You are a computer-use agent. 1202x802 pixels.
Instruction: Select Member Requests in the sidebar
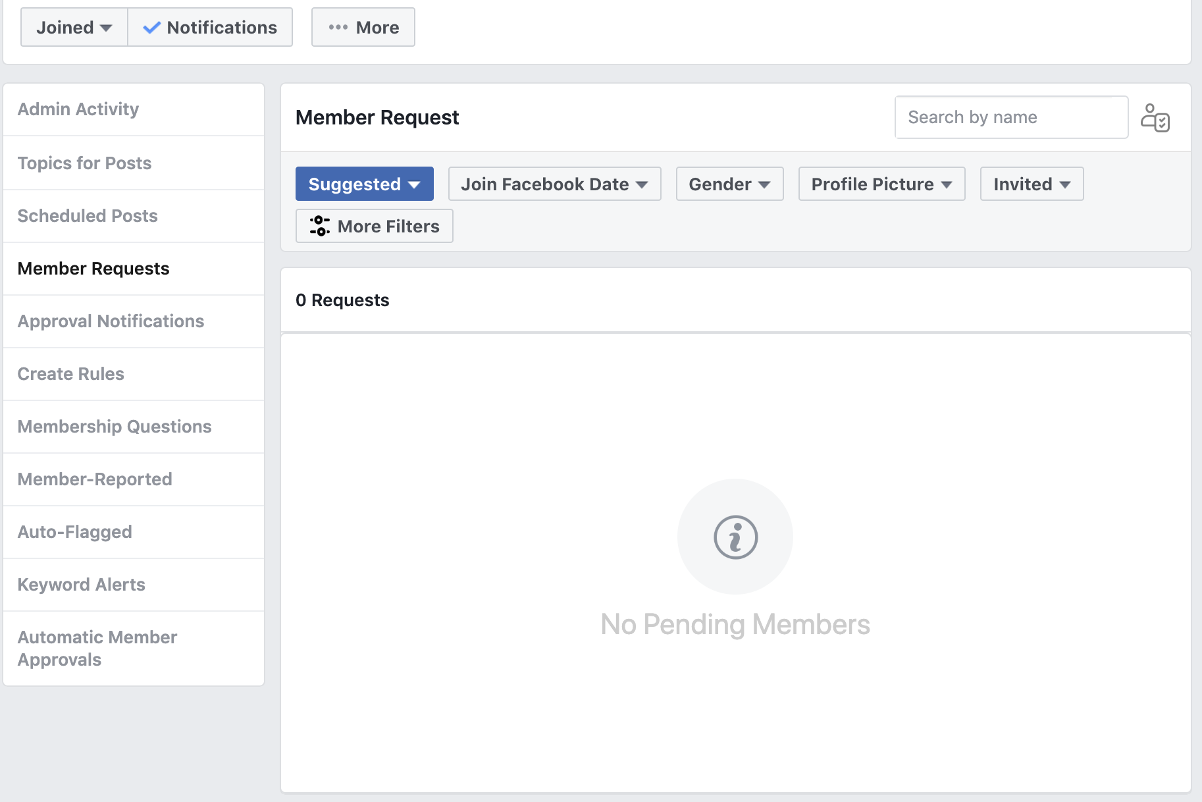click(93, 268)
